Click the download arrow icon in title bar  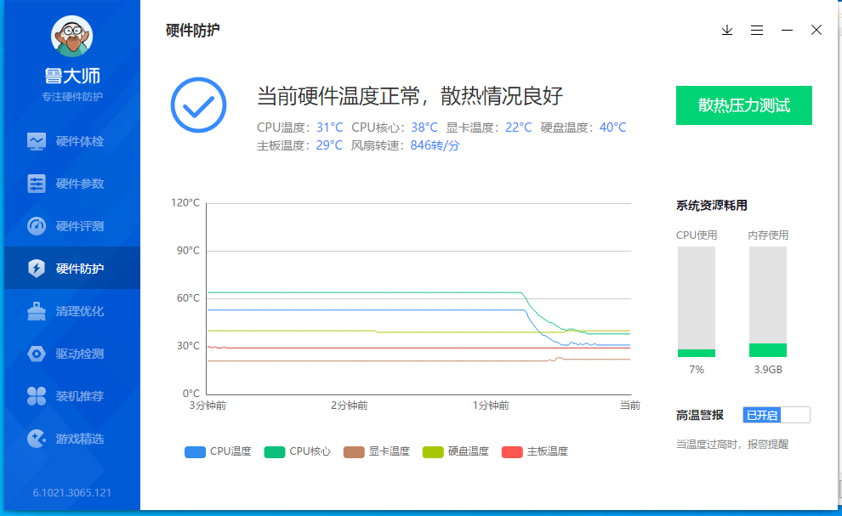click(727, 30)
